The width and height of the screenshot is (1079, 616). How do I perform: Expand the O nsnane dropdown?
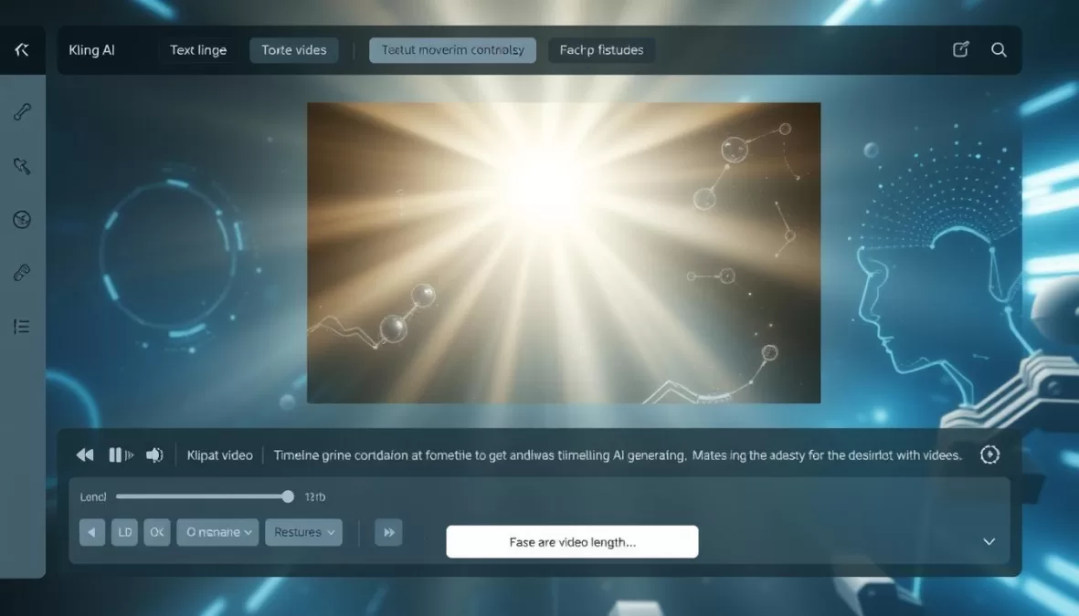[217, 532]
